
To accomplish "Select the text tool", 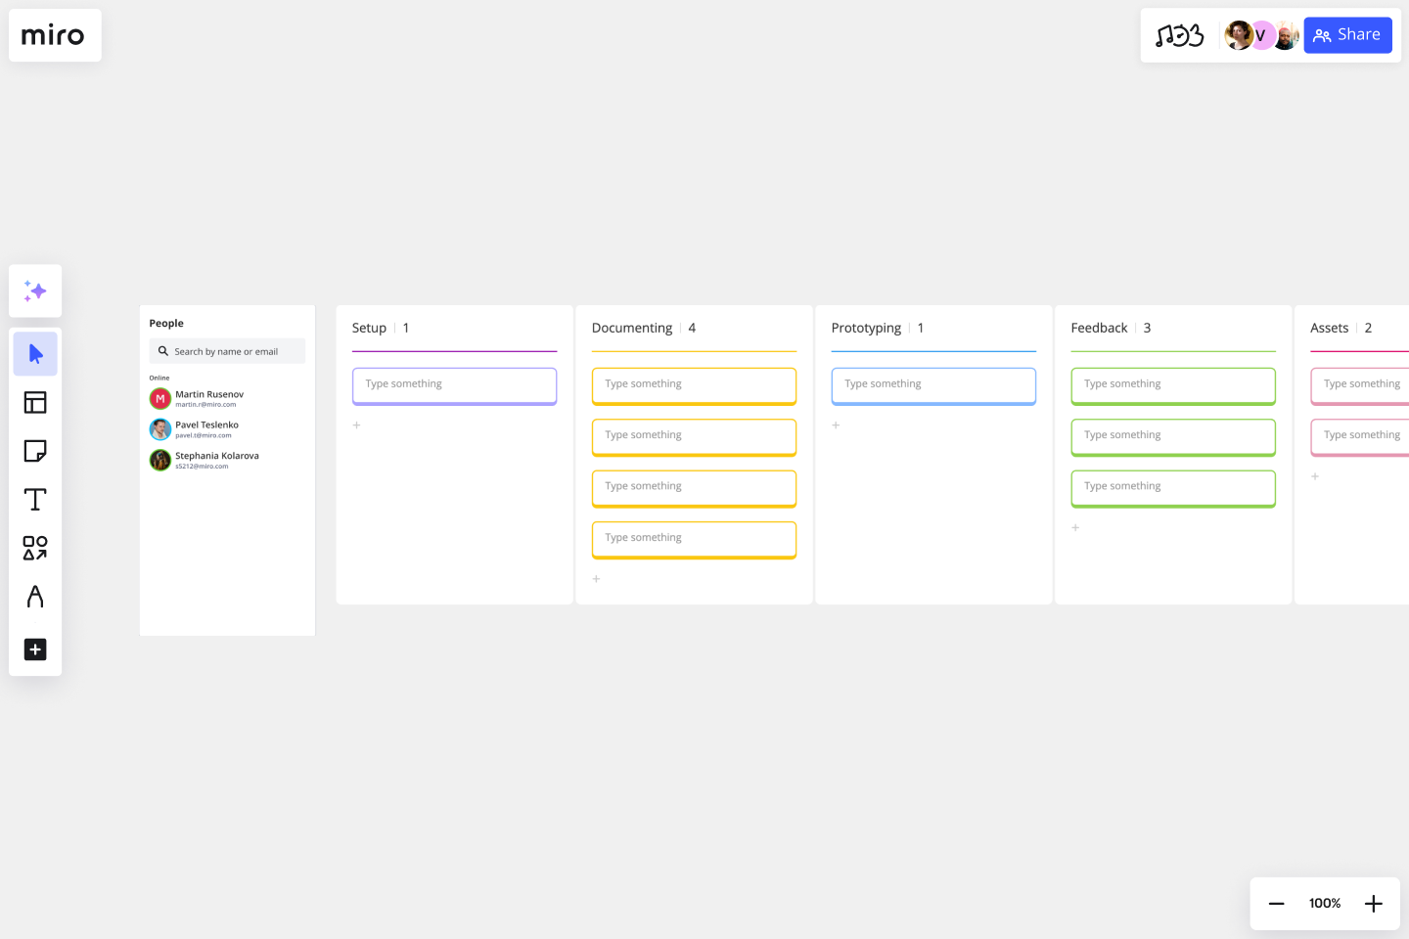I will tap(35, 499).
